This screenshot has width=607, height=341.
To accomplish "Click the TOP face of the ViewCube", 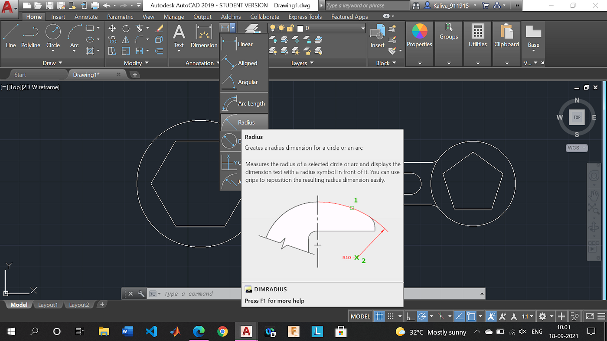I will (577, 117).
